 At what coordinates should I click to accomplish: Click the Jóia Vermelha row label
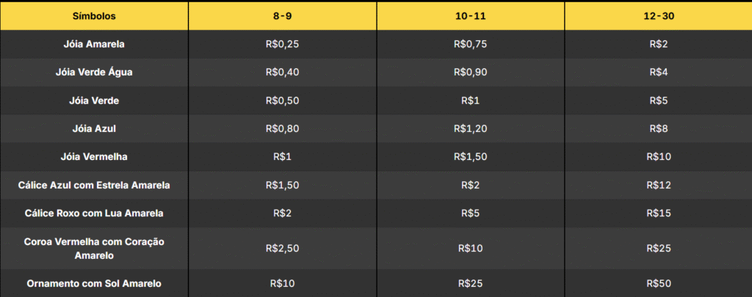(94, 157)
